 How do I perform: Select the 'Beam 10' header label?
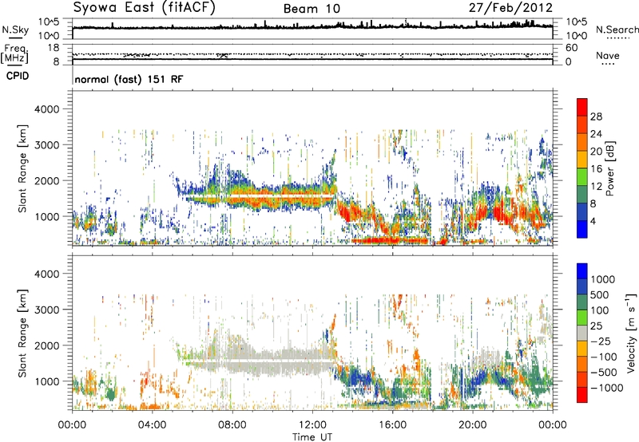312,9
